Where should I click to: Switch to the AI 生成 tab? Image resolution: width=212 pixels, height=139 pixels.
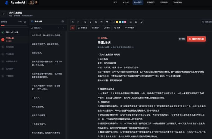(x=126, y=2)
